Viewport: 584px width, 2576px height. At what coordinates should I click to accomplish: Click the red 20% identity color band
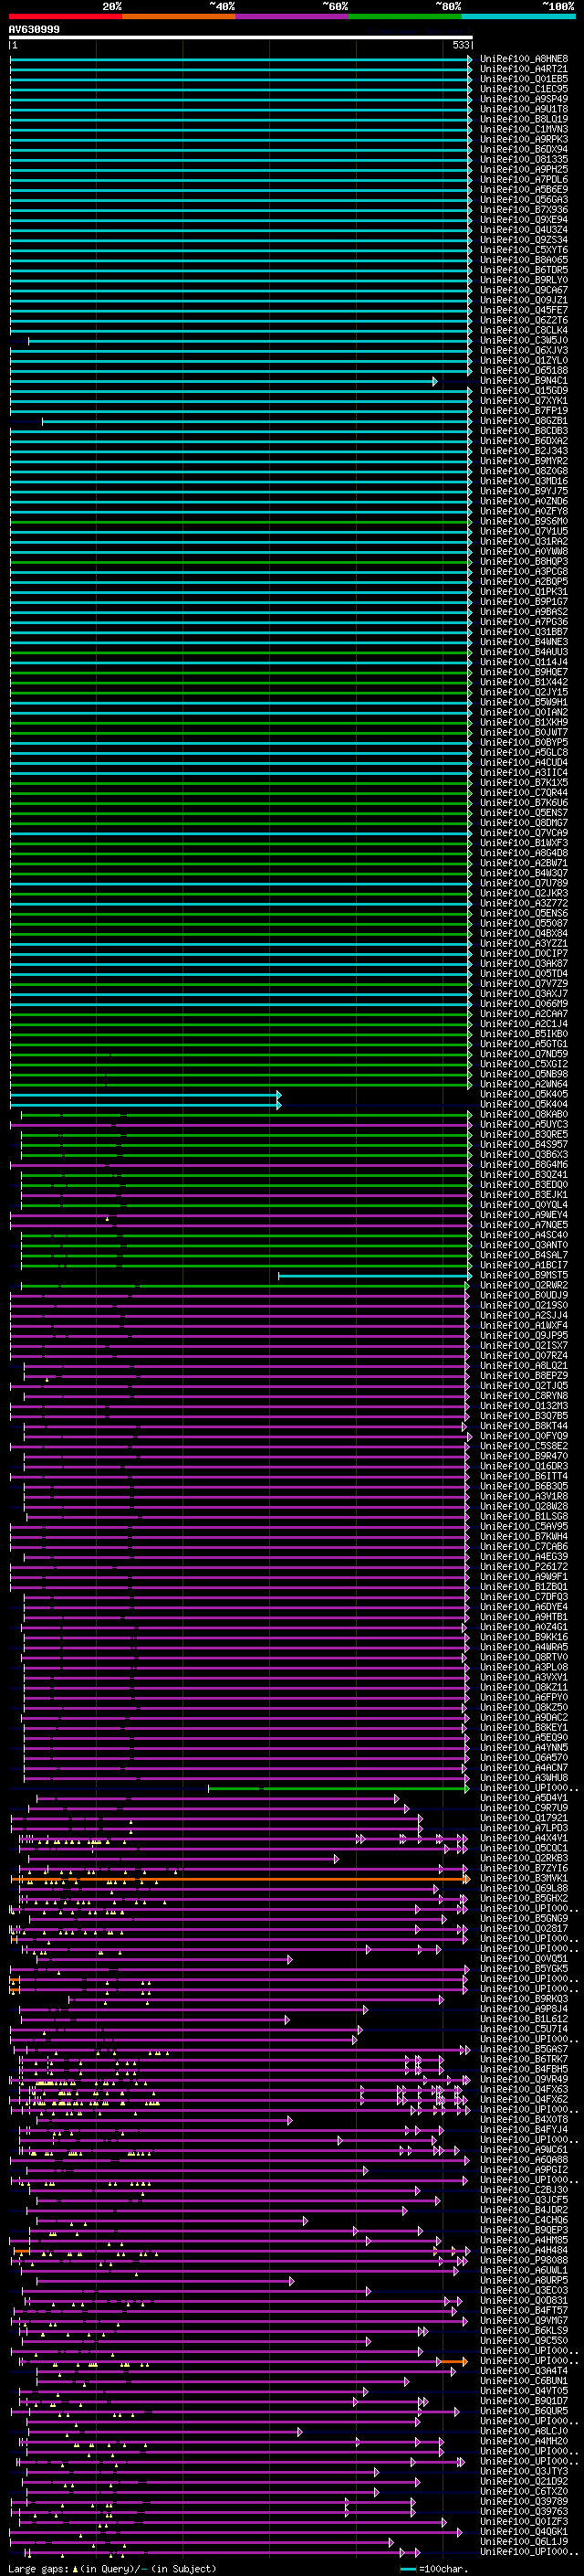coord(66,17)
